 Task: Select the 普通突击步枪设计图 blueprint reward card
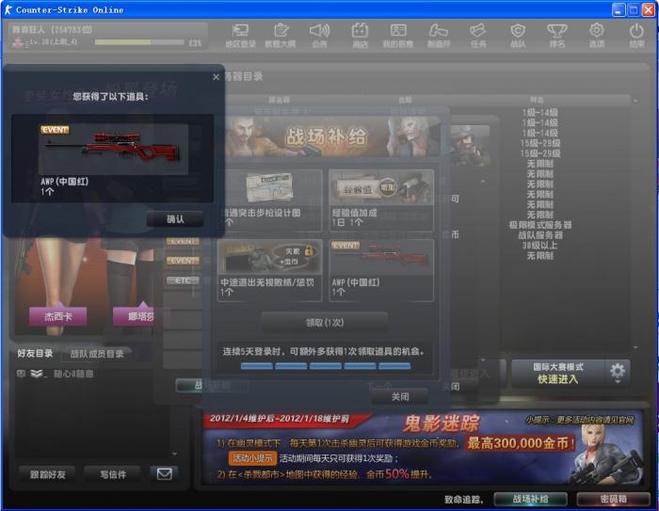270,200
